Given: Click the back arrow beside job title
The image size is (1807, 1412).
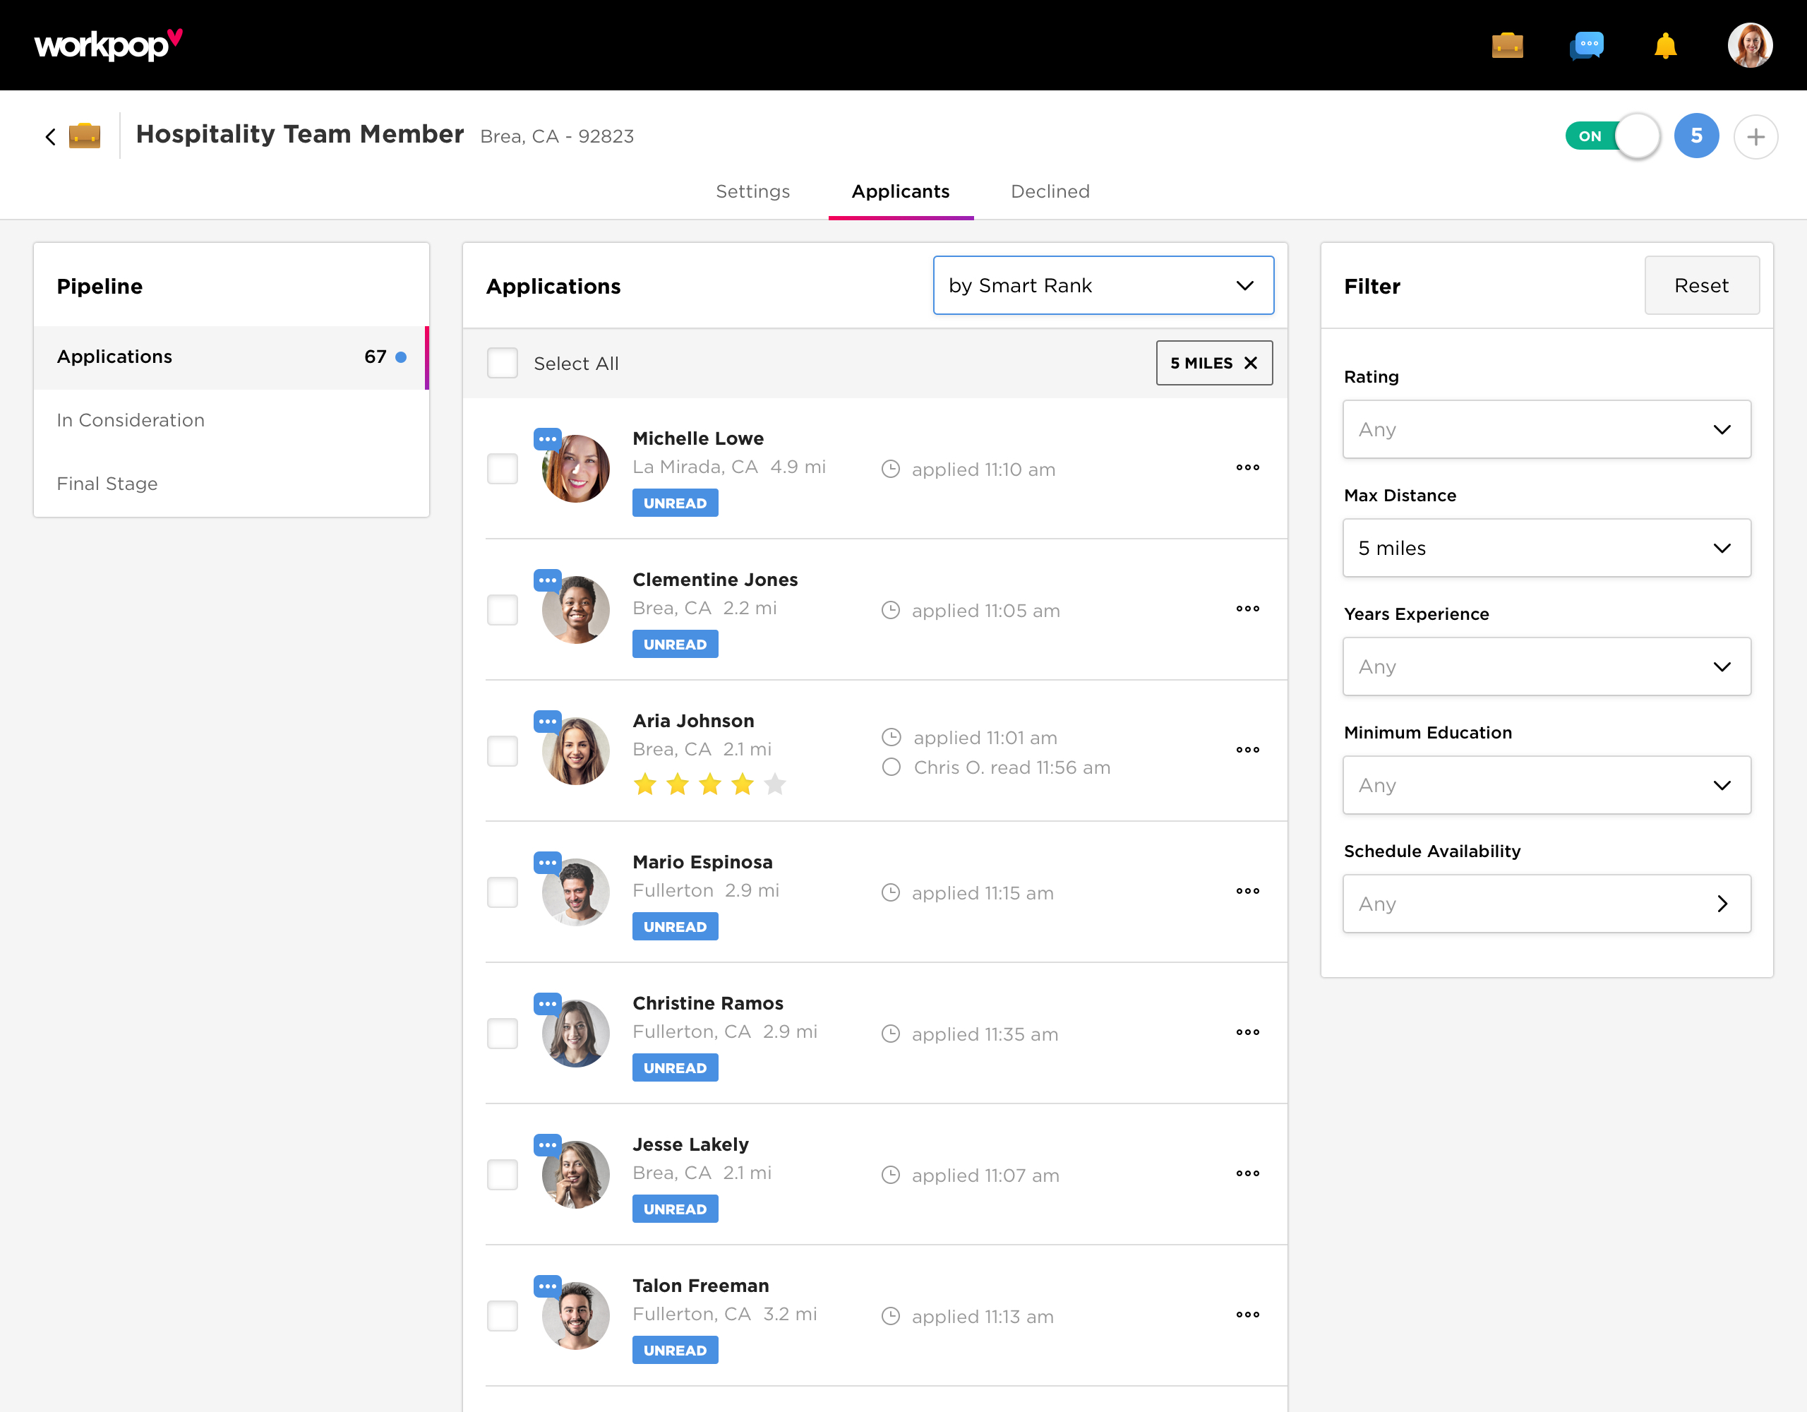Looking at the screenshot, I should (x=51, y=136).
